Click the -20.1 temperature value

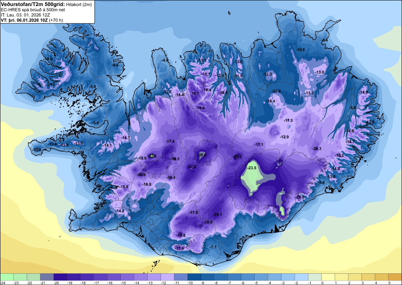(x=217, y=215)
